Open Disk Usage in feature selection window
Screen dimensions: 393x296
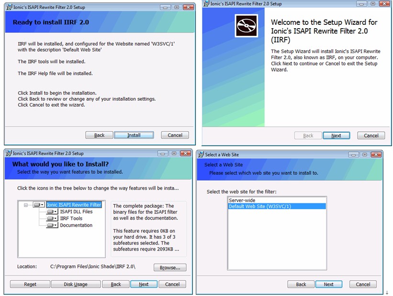click(x=76, y=284)
